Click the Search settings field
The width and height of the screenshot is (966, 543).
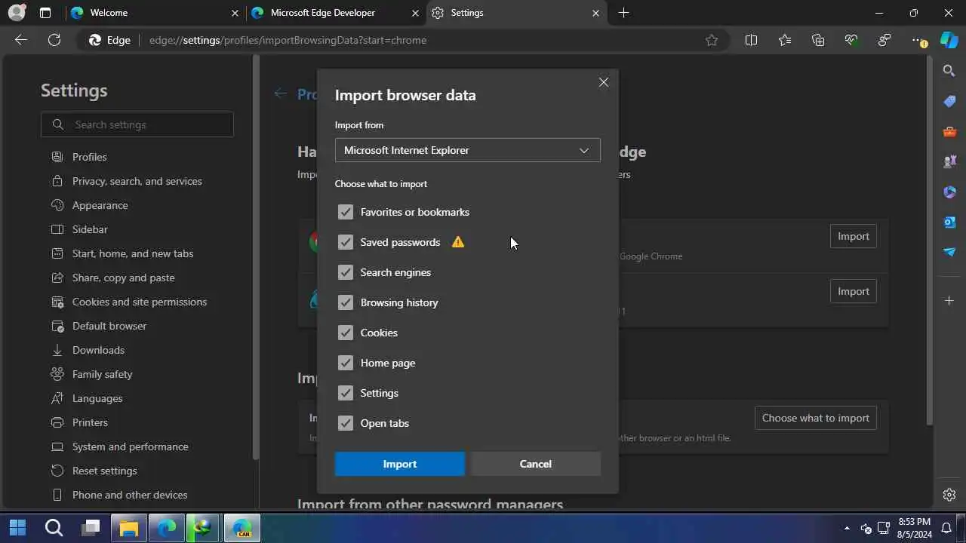coord(137,124)
